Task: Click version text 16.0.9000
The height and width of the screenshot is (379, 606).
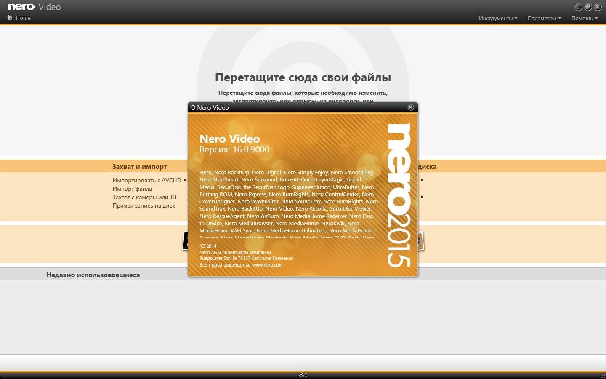Action: pos(251,149)
